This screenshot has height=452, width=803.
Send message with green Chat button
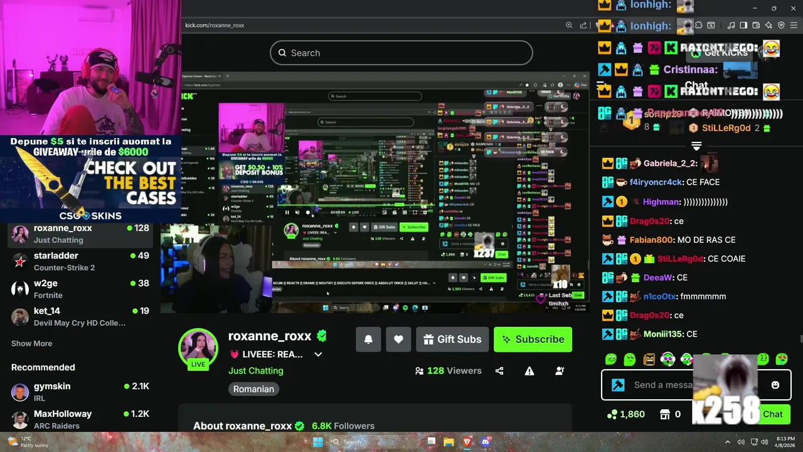[x=772, y=414]
